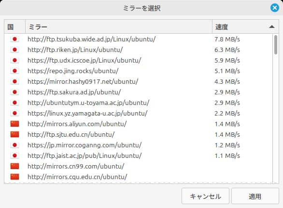283x208 pixels.
Task: Click the 適用 button
Action: tap(255, 196)
